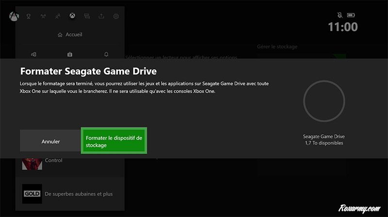Image resolution: width=388 pixels, height=217 pixels.
Task: Open the Multiplayer tab icon
Action: tap(43, 16)
